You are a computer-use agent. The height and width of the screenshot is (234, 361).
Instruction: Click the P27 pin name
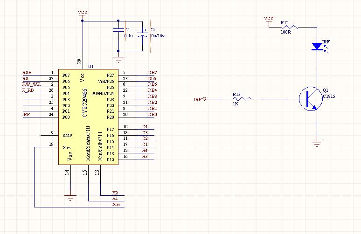pyautogui.click(x=110, y=76)
